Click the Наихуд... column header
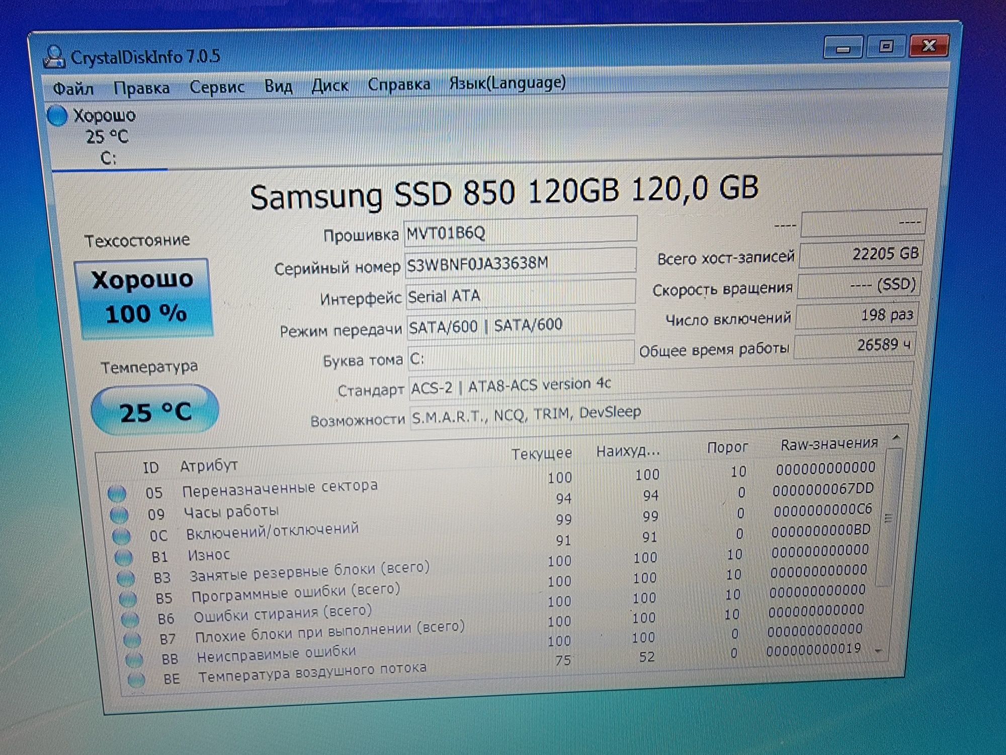Screen dimensions: 1006x755 click(x=628, y=451)
